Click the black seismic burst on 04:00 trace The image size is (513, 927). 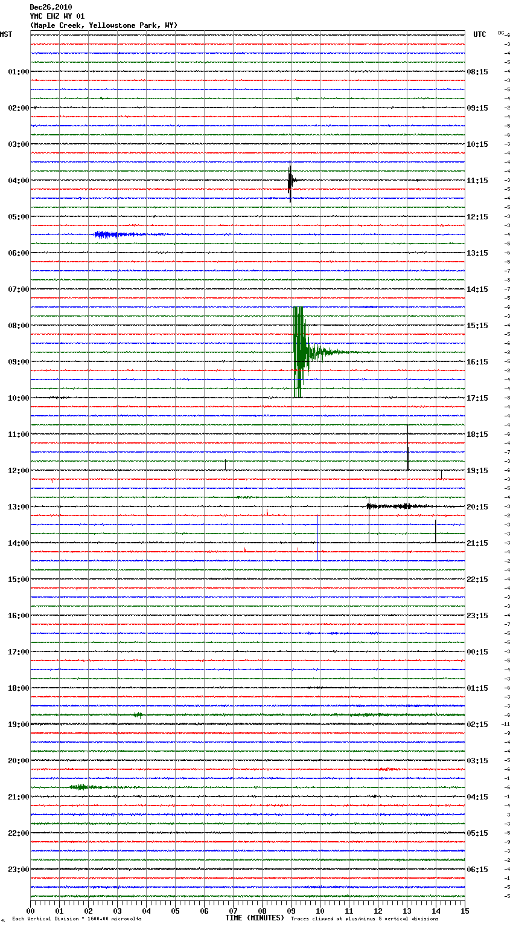coord(292,181)
